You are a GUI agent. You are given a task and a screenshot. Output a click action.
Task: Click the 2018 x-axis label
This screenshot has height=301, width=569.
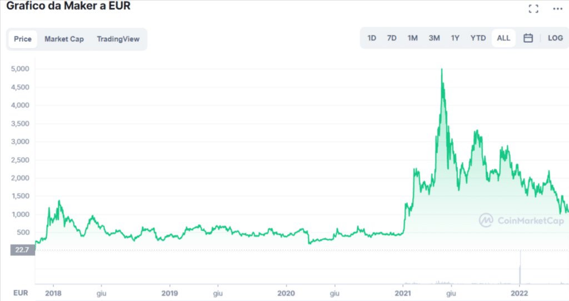[53, 293]
